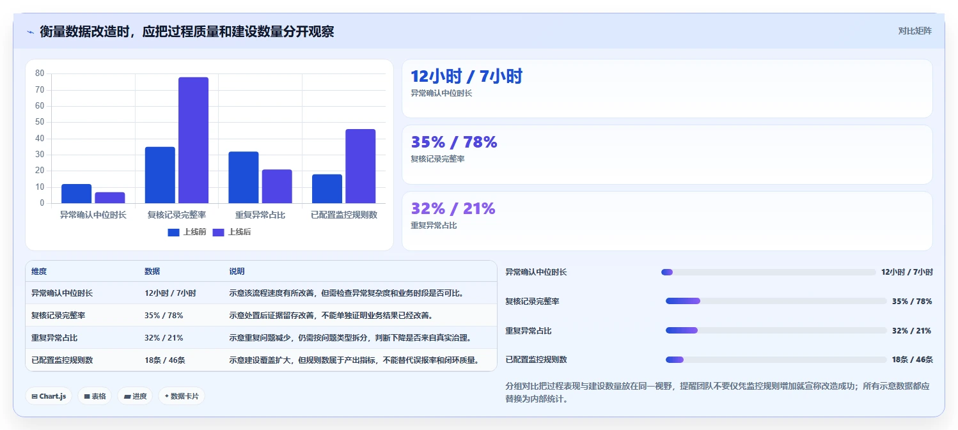
Task: Click progress row value 12小时 / 7小时
Action: (907, 272)
